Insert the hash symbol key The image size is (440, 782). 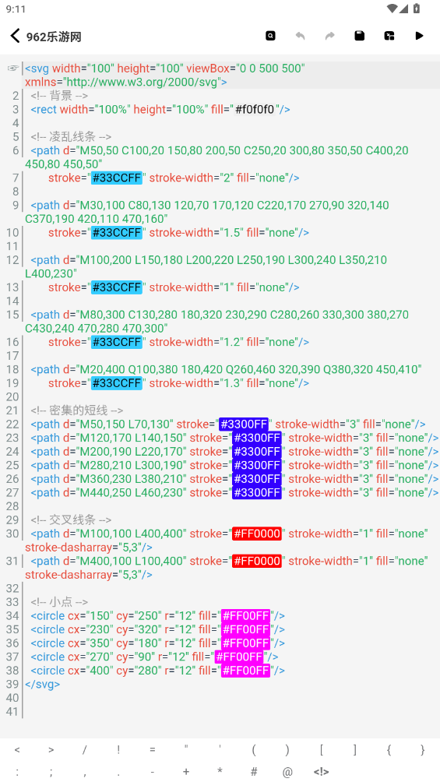click(x=254, y=772)
